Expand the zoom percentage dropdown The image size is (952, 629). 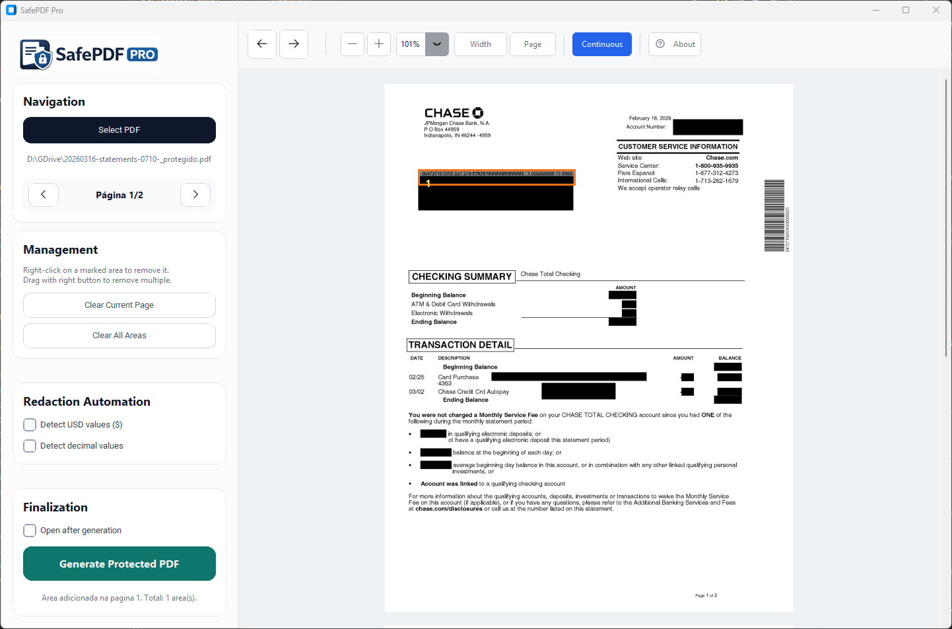pos(436,44)
